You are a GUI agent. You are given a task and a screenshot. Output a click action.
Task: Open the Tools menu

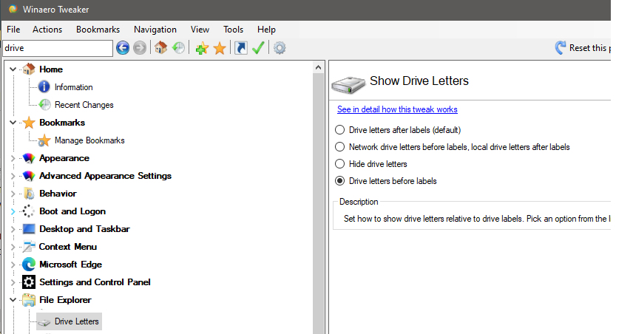click(x=233, y=30)
